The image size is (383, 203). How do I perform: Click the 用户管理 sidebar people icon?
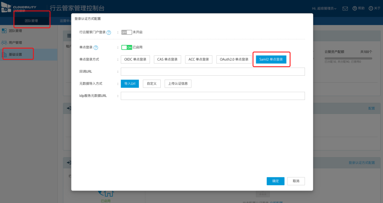[x=4, y=43]
